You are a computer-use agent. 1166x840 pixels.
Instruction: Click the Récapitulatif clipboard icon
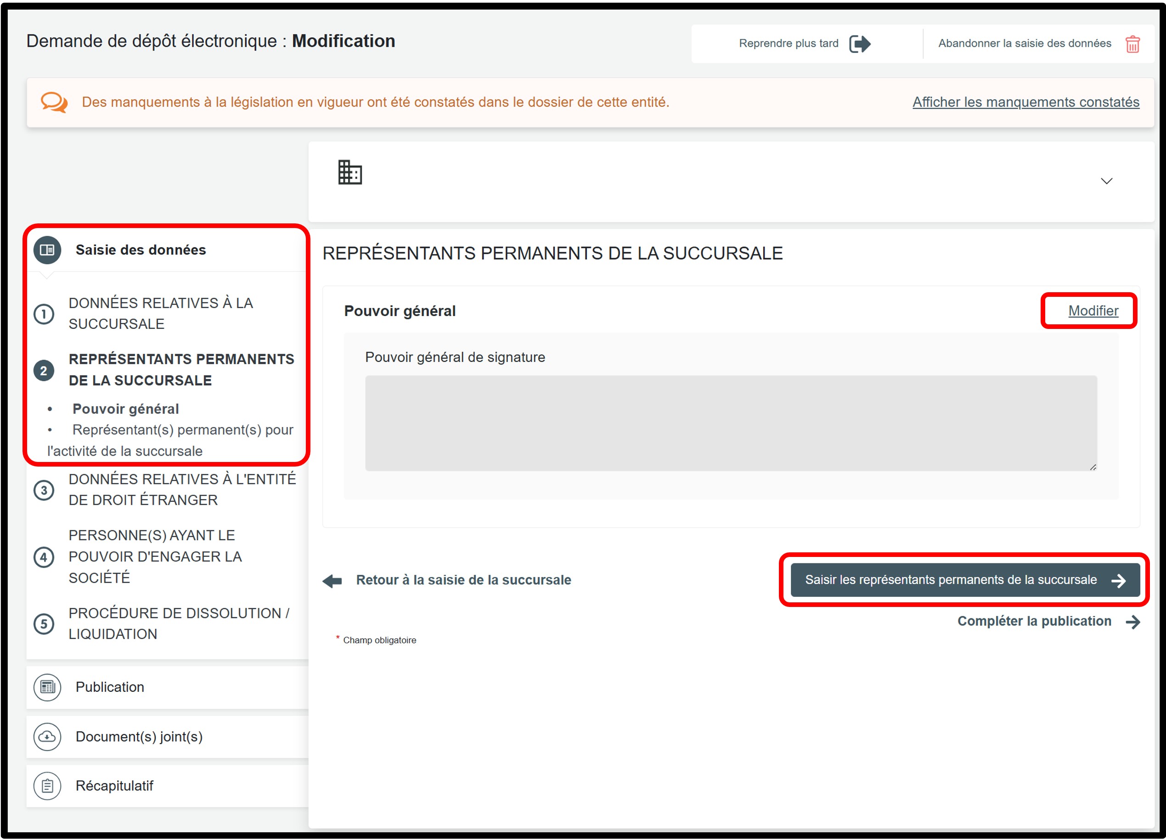(47, 785)
